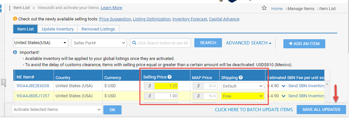This screenshot has width=349, height=118.
Task: Click the left sidebar expand arrow
Action: click(3, 82)
